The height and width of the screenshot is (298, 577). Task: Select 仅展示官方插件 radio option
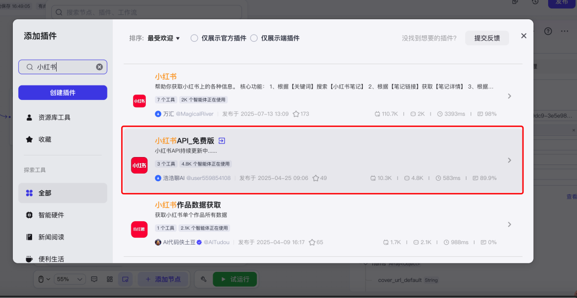point(194,38)
